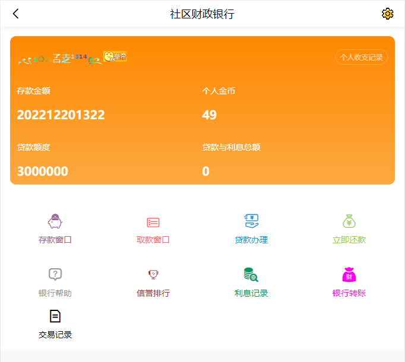Viewport: 405px width, 362px height.
Task: Open the 银行帮助 question mark icon
Action: click(55, 275)
